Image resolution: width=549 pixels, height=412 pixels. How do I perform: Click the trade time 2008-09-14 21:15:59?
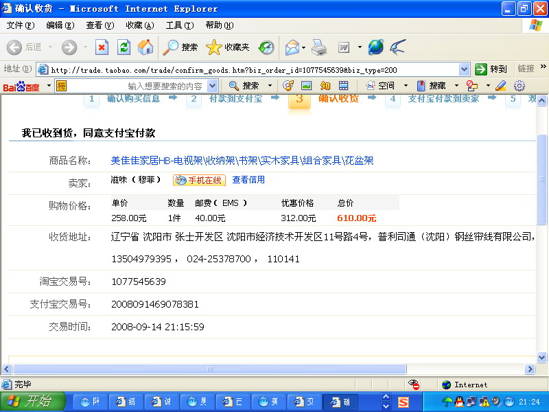click(x=158, y=327)
